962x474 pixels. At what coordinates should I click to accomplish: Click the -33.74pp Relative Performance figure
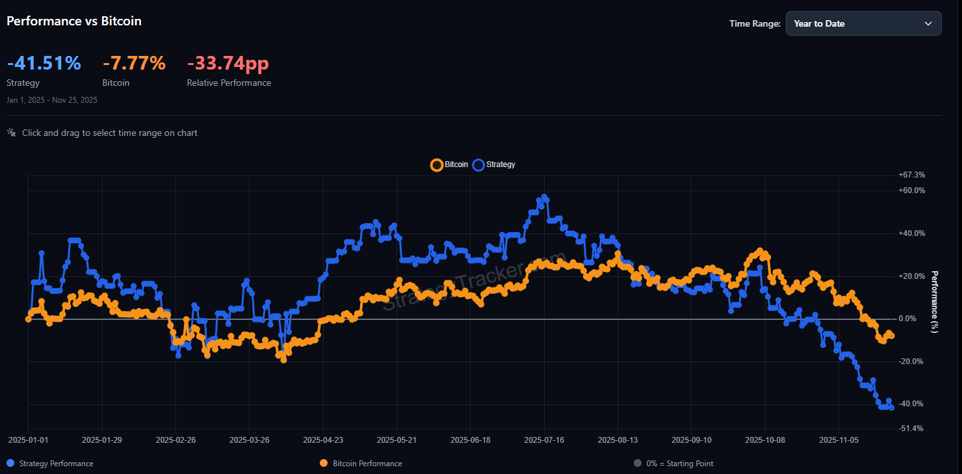[x=228, y=62]
